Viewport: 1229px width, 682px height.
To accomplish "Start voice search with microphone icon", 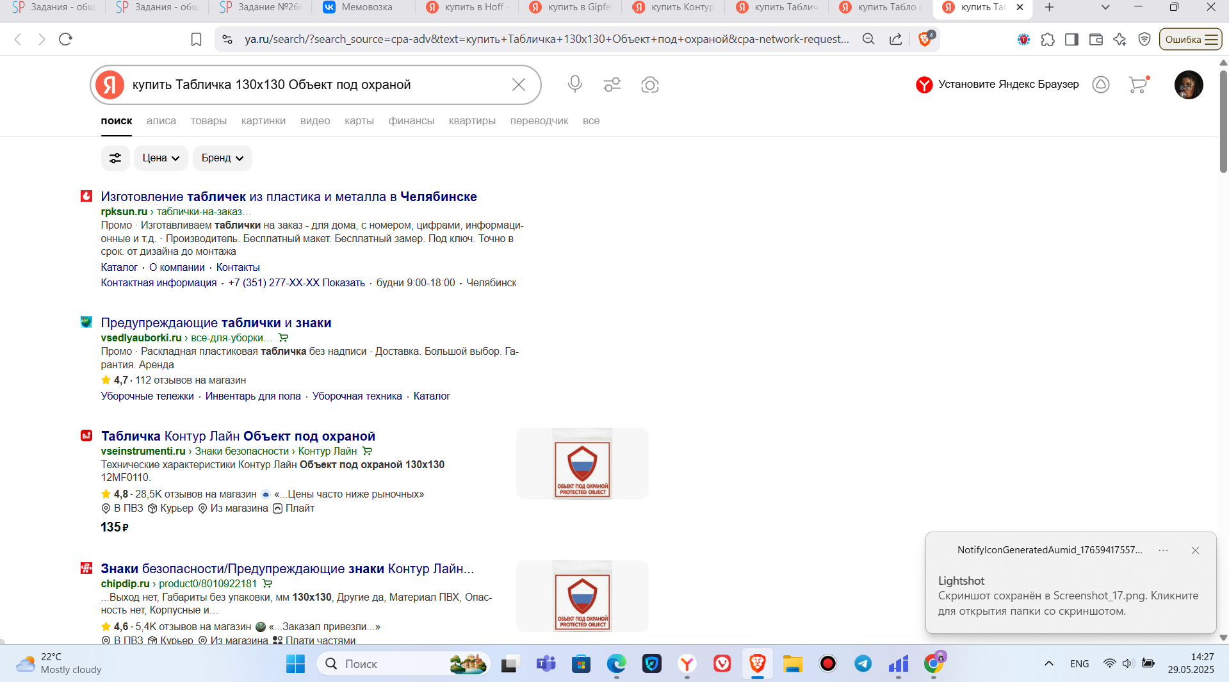I will [575, 85].
